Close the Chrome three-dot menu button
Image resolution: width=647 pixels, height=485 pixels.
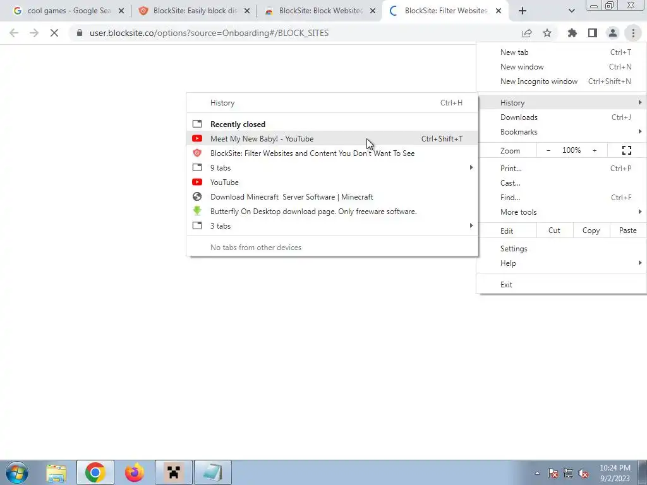pyautogui.click(x=633, y=33)
